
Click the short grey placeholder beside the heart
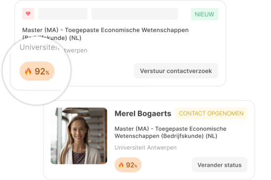coord(63,14)
